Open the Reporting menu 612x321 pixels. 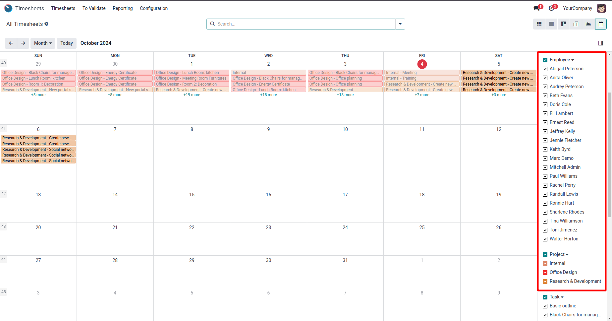(x=123, y=8)
